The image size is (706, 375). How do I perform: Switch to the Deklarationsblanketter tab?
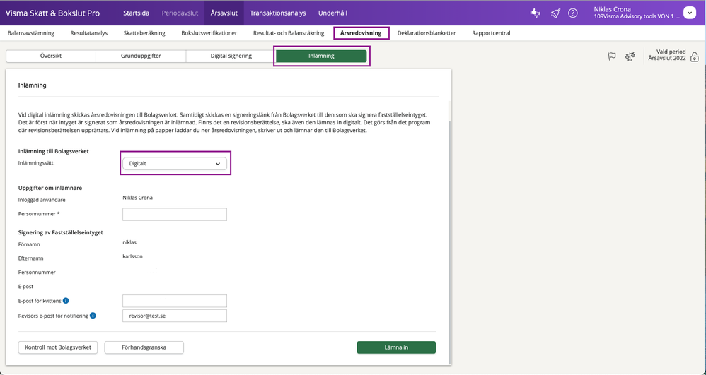[427, 33]
